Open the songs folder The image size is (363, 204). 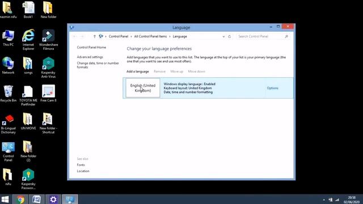pyautogui.click(x=28, y=66)
